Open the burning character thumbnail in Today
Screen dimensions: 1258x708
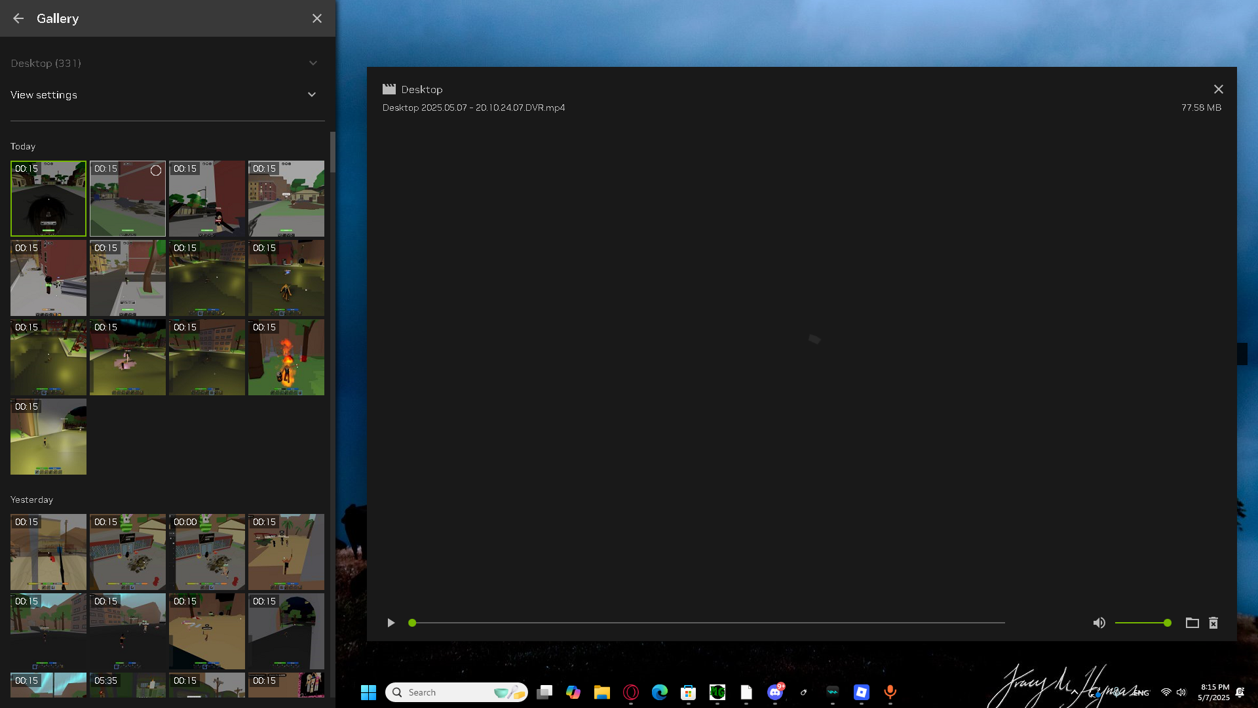(286, 357)
